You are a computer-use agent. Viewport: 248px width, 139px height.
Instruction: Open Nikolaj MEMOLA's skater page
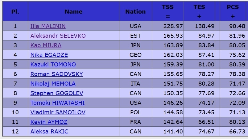coord(53,84)
